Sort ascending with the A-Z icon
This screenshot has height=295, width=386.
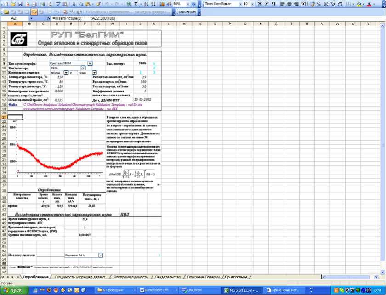click(146, 4)
